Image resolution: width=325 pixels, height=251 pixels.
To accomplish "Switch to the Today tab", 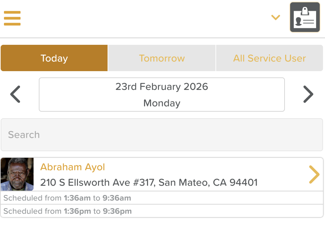I will click(54, 58).
